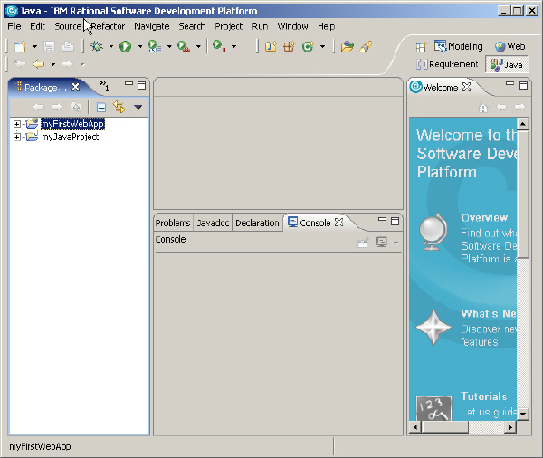543x458 pixels.
Task: Click the Pin Console icon
Action: click(363, 243)
